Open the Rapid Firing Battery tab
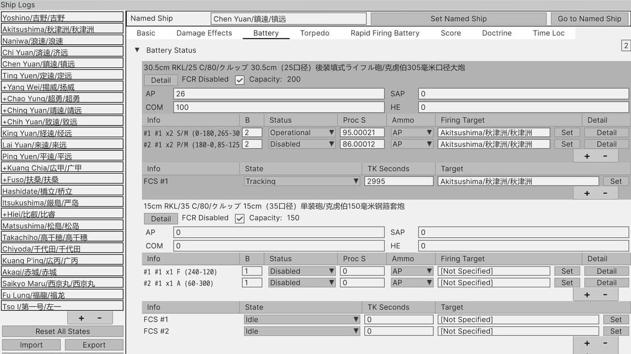 click(x=385, y=33)
